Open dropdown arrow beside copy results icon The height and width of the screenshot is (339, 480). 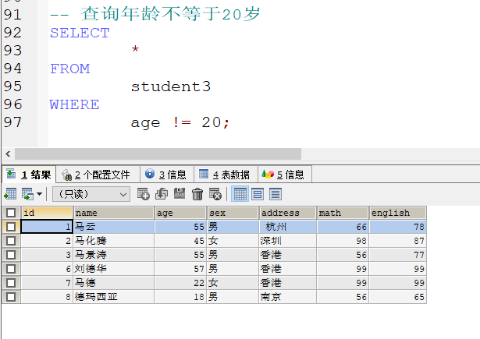[39, 194]
